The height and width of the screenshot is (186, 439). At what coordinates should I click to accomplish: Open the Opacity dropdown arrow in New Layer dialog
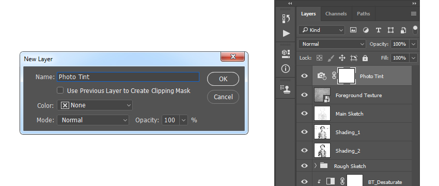[184, 120]
